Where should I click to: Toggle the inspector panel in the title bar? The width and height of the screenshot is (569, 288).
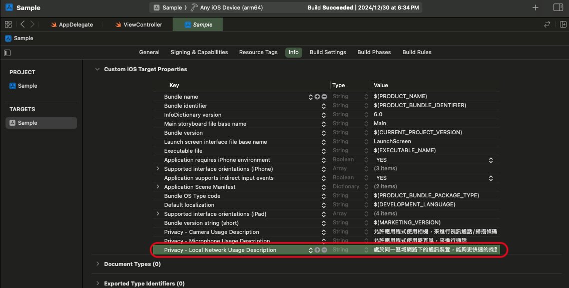(x=558, y=8)
